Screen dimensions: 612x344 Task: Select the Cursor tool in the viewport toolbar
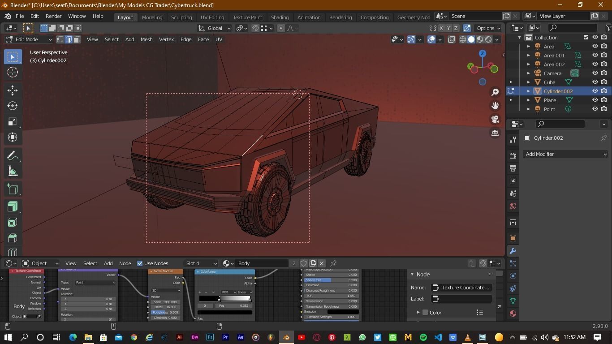(13, 72)
